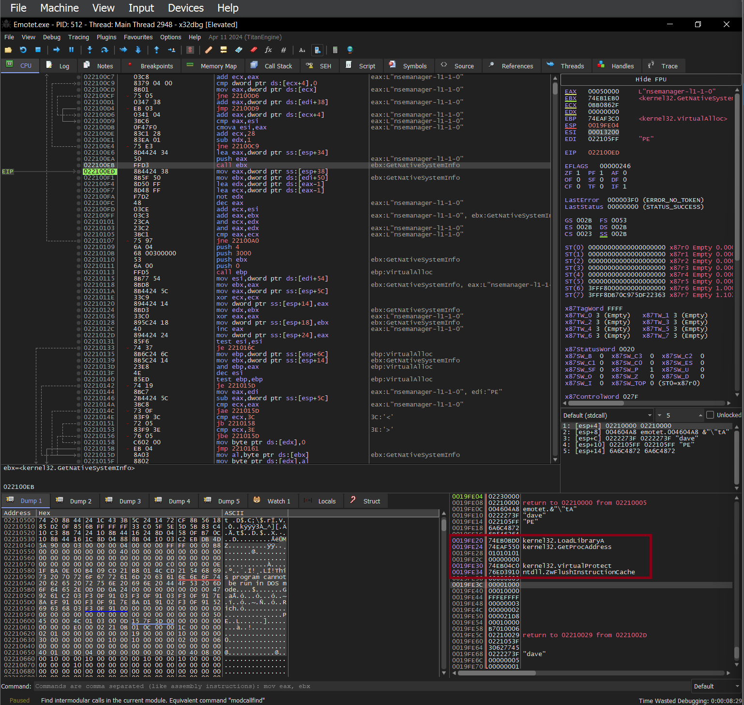Step into instruction

pos(90,50)
